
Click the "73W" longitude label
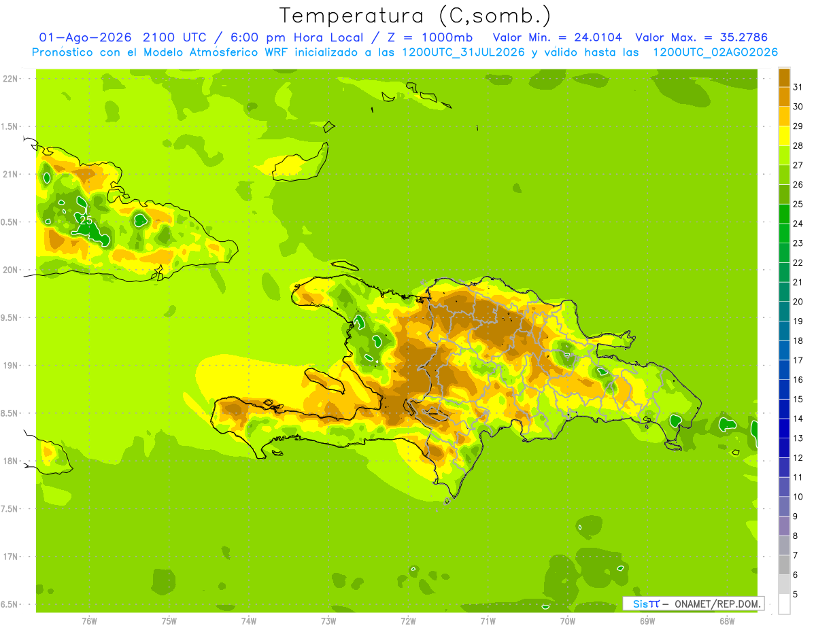pos(328,620)
